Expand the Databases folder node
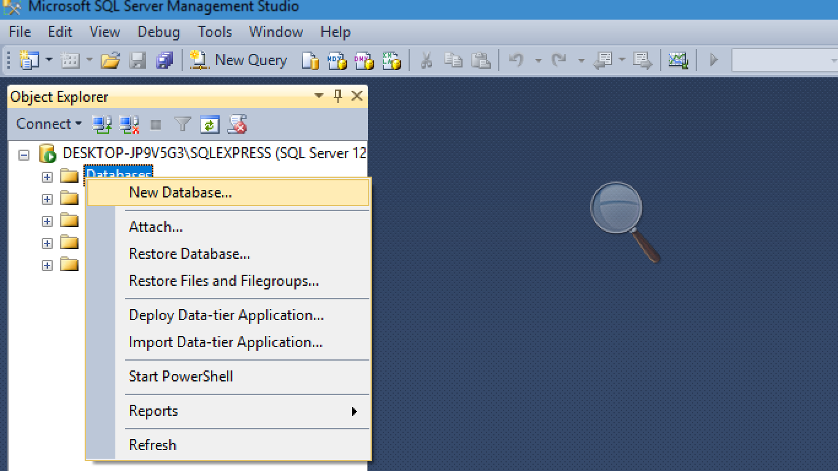 [x=47, y=177]
